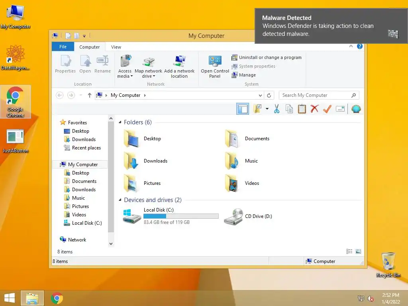Screen dimensions: 408x306
Task: Click the Forward navigation arrow
Action: pyautogui.click(x=71, y=95)
